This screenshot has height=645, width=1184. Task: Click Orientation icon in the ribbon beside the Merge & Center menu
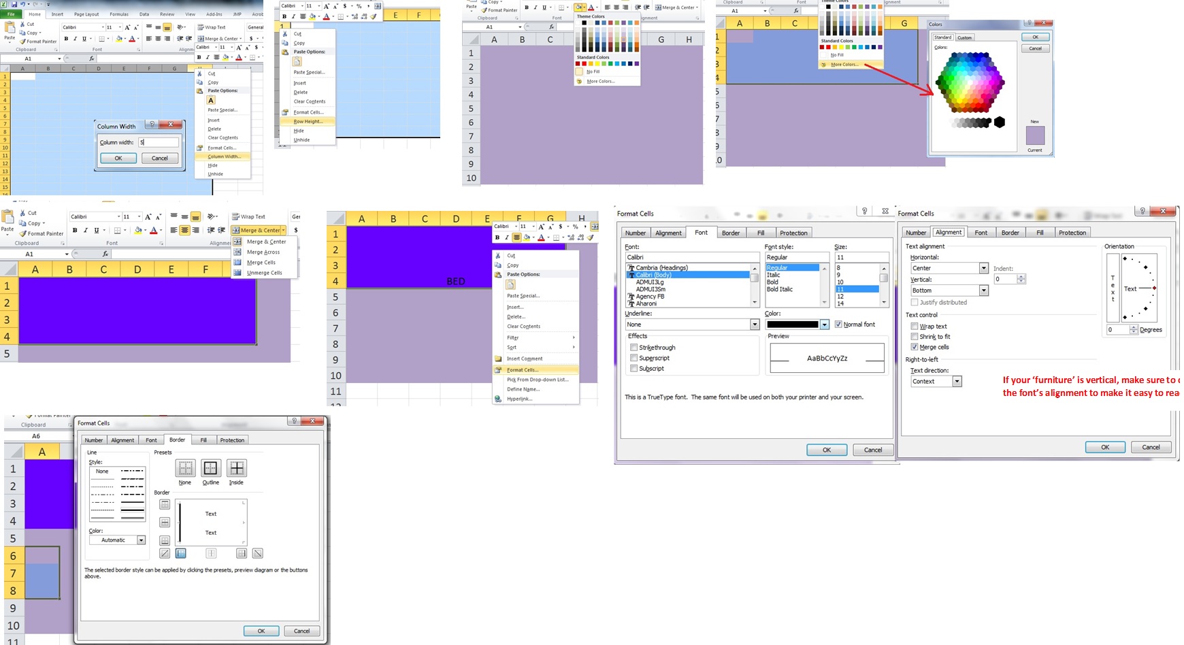coord(212,216)
